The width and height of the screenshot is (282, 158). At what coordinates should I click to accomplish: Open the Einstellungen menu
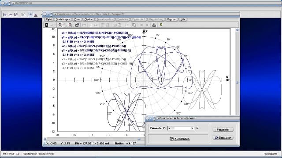(63, 19)
